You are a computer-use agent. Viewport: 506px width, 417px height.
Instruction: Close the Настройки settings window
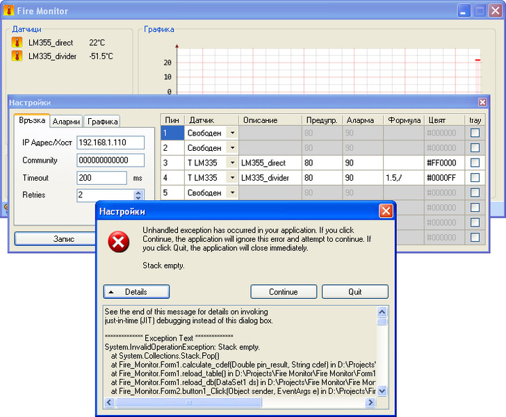point(482,102)
